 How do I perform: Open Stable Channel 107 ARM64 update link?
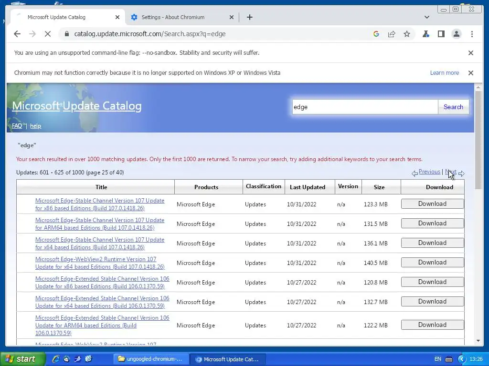pyautogui.click(x=100, y=224)
